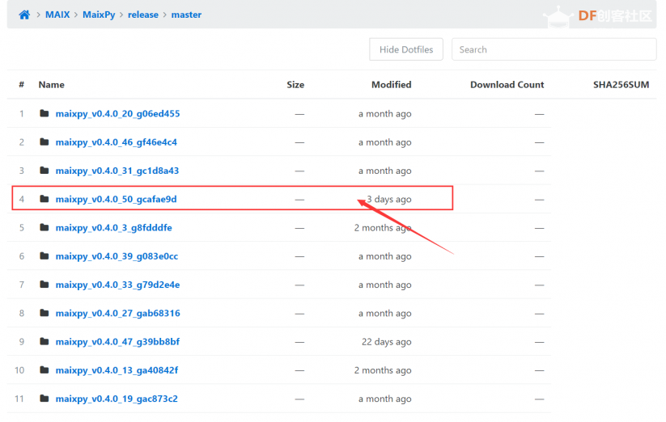Open folder maixpy_v0.4.0_46_gf46e4c4
Image resolution: width=666 pixels, height=422 pixels.
[116, 142]
